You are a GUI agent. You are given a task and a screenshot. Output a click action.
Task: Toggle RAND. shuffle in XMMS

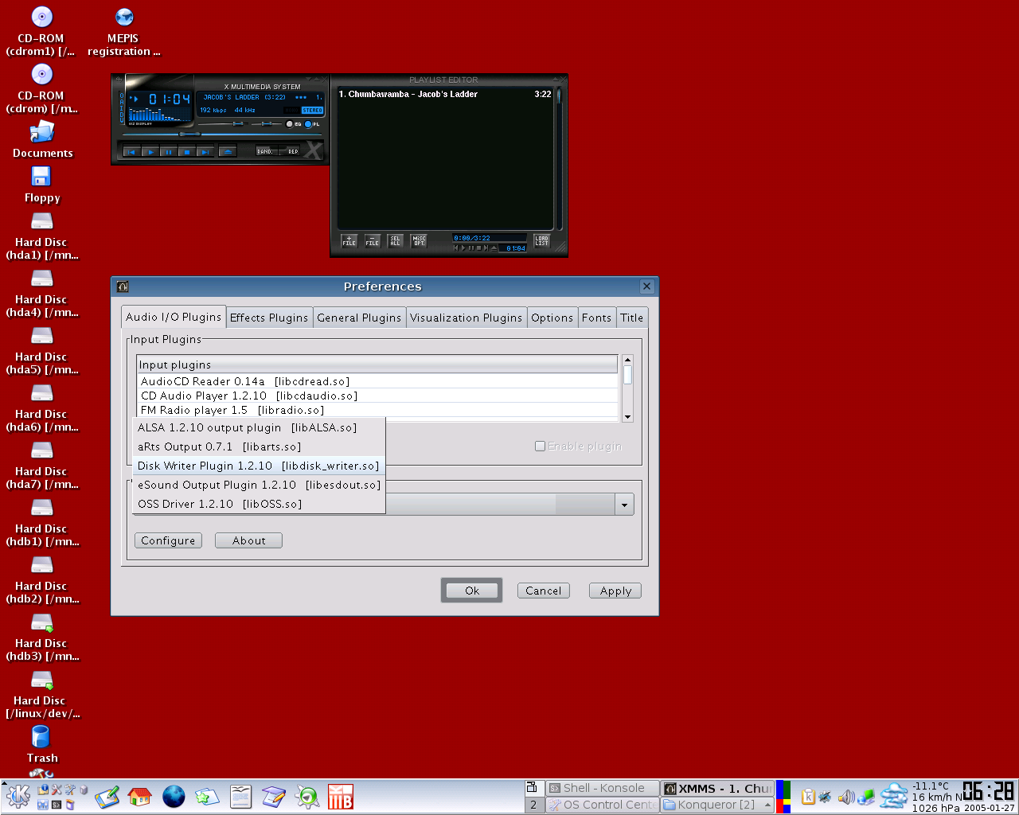pos(267,150)
